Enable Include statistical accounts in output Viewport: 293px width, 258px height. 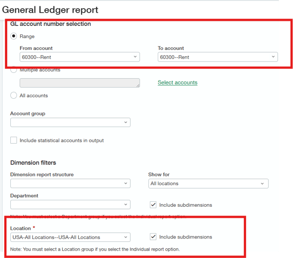[x=14, y=140]
